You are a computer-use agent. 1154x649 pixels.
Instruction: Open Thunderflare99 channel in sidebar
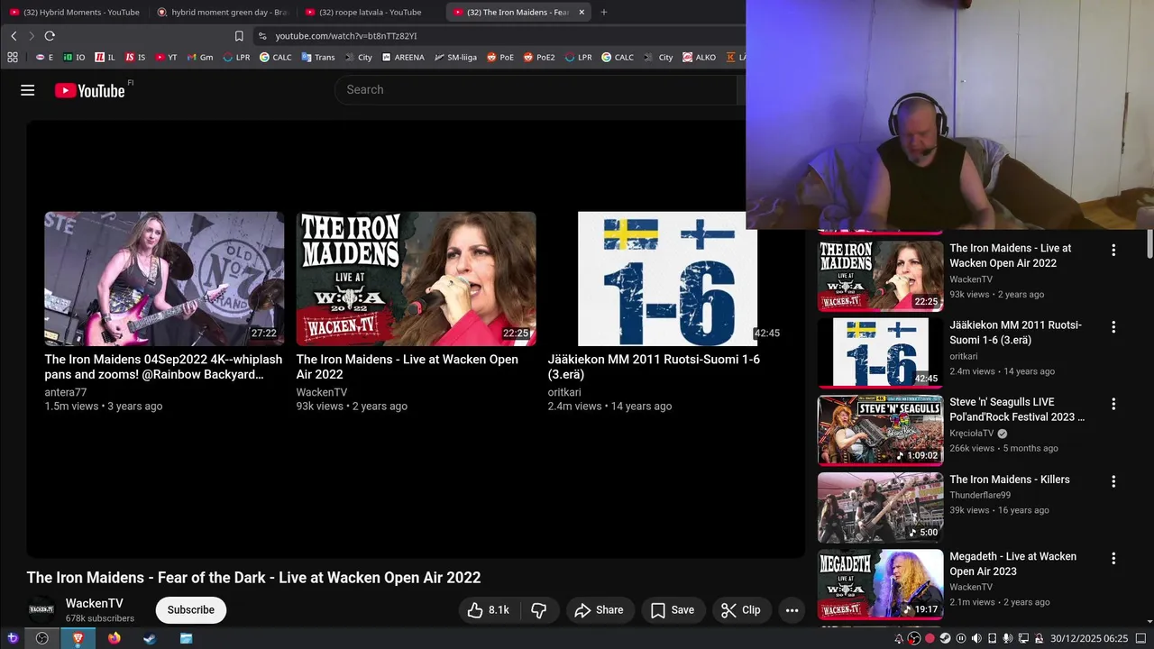980,495
